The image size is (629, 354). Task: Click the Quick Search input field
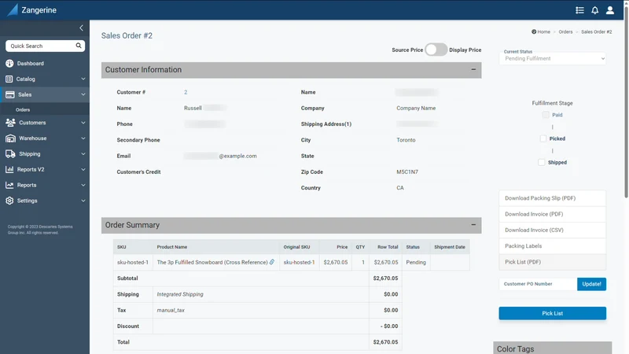pos(40,46)
